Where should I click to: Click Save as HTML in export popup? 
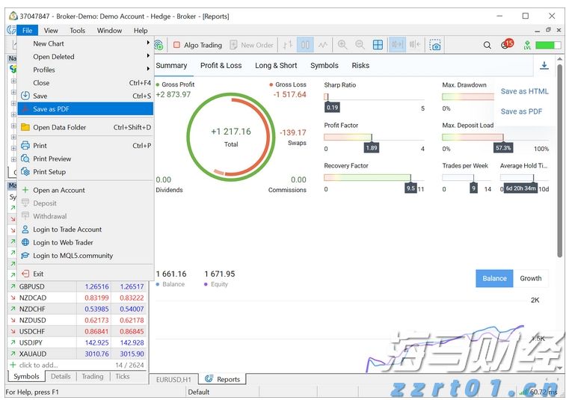524,91
